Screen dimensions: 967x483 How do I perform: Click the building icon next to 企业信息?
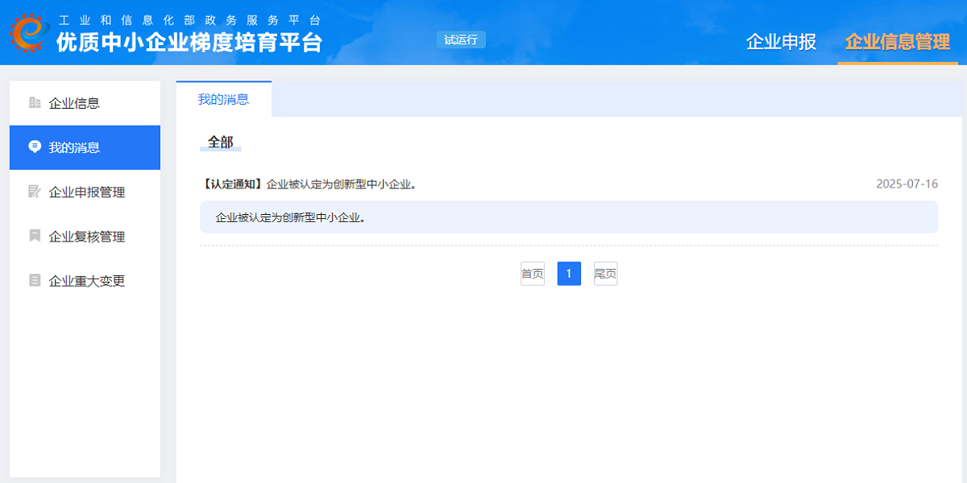click(x=33, y=102)
